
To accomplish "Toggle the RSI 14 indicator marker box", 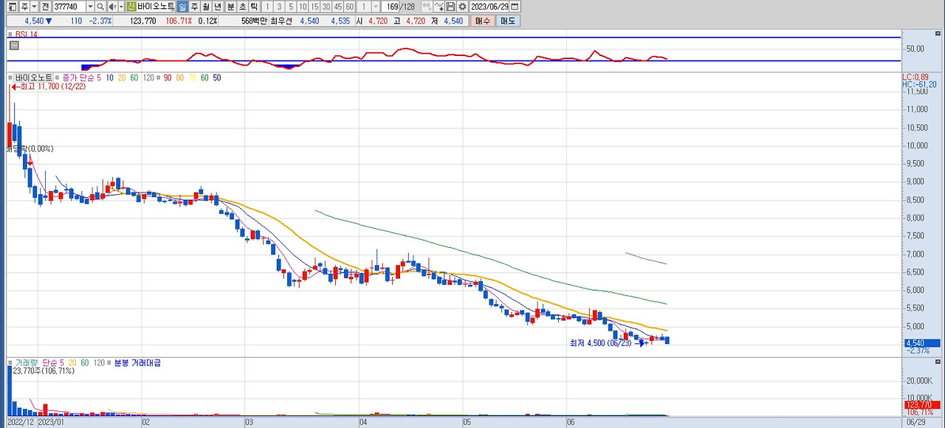I will (x=10, y=34).
